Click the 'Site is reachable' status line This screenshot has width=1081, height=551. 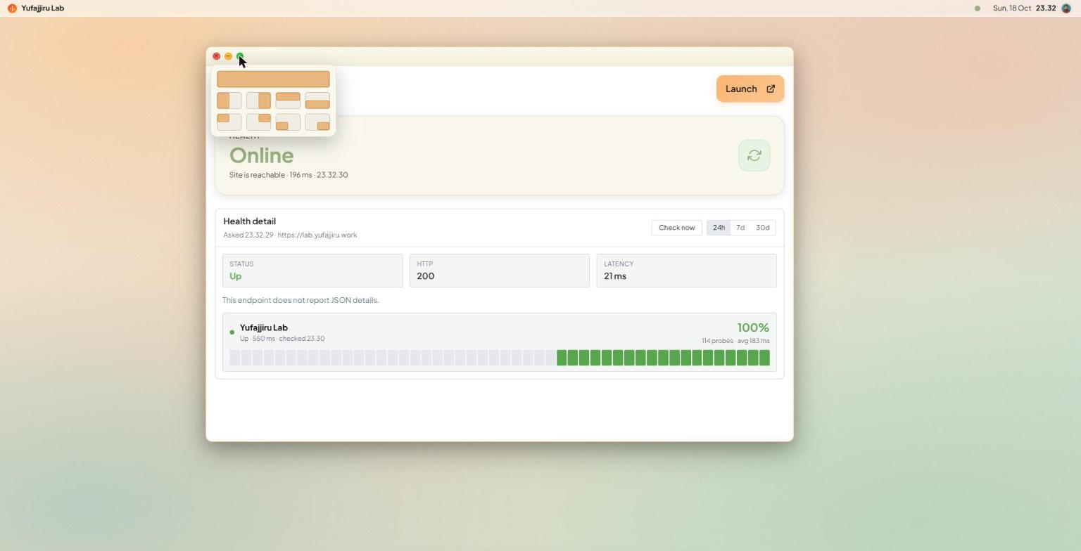[289, 175]
